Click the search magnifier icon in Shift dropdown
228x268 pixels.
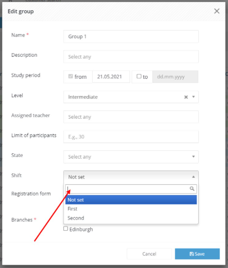pos(192,189)
